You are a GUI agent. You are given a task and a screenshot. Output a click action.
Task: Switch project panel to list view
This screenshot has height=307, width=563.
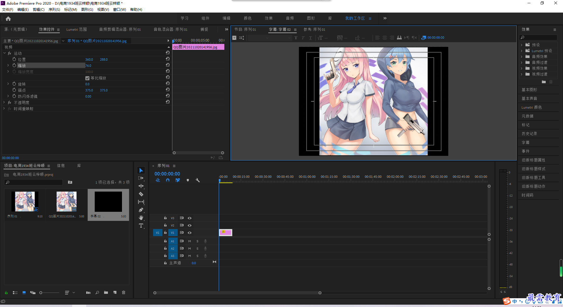[x=15, y=293]
